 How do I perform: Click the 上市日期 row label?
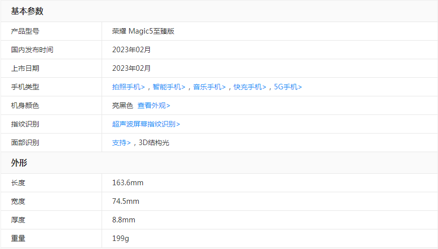tap(25, 68)
